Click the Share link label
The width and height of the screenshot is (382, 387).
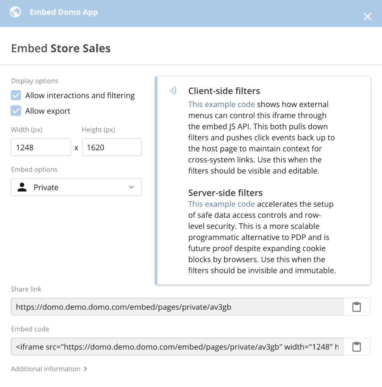tap(26, 289)
